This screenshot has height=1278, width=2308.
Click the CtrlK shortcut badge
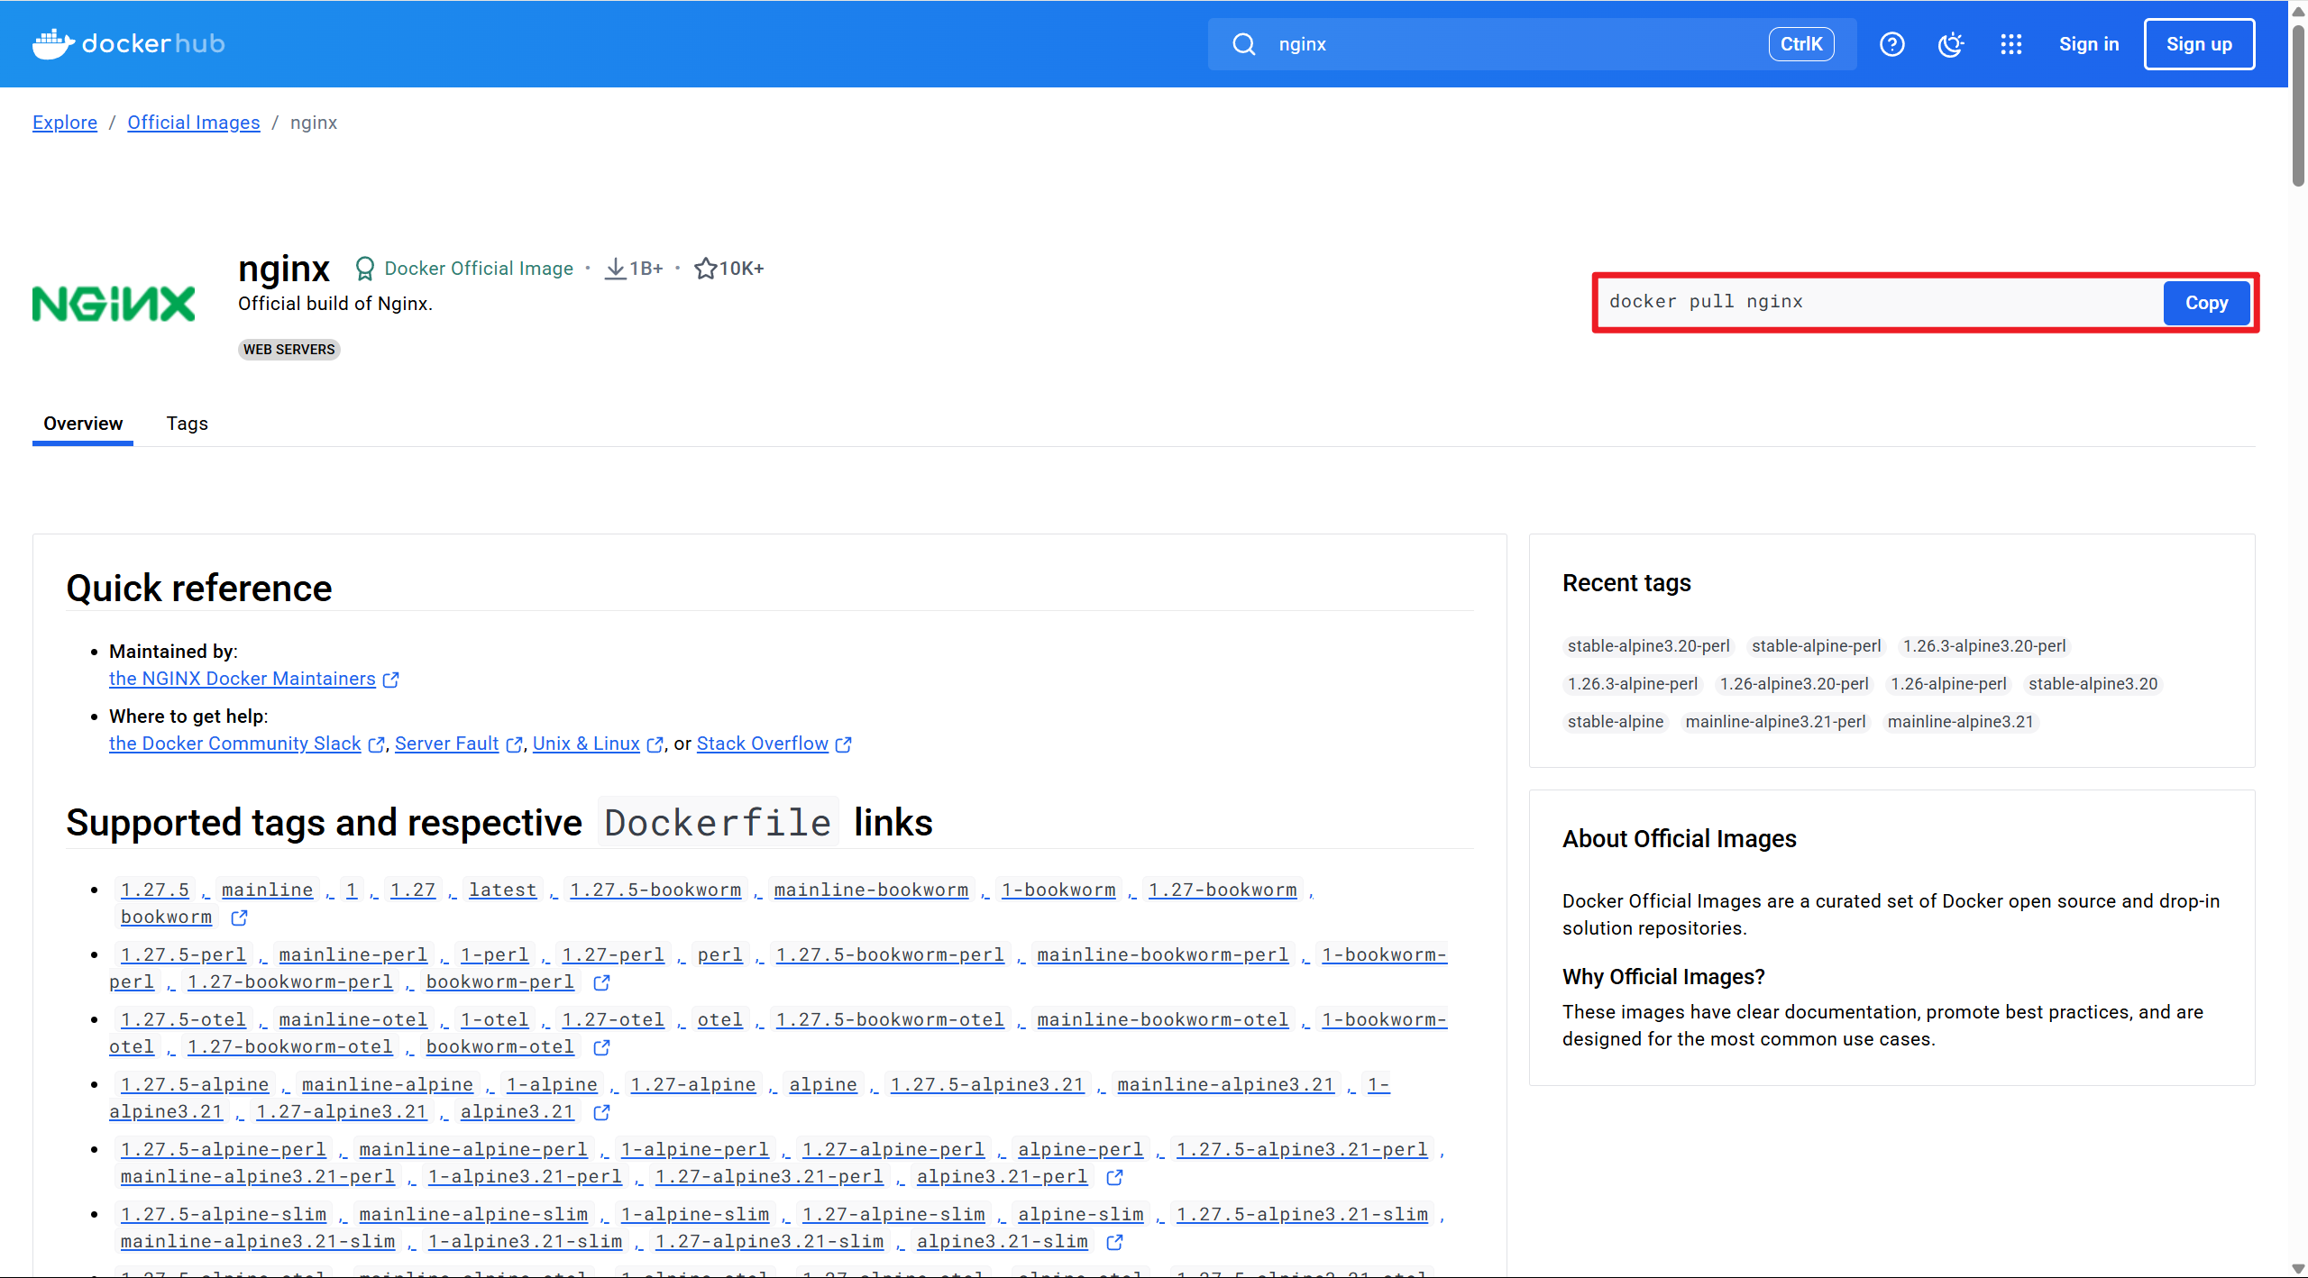pyautogui.click(x=1801, y=44)
